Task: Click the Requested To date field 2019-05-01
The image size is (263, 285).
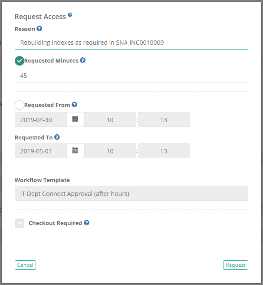Action: click(x=41, y=151)
